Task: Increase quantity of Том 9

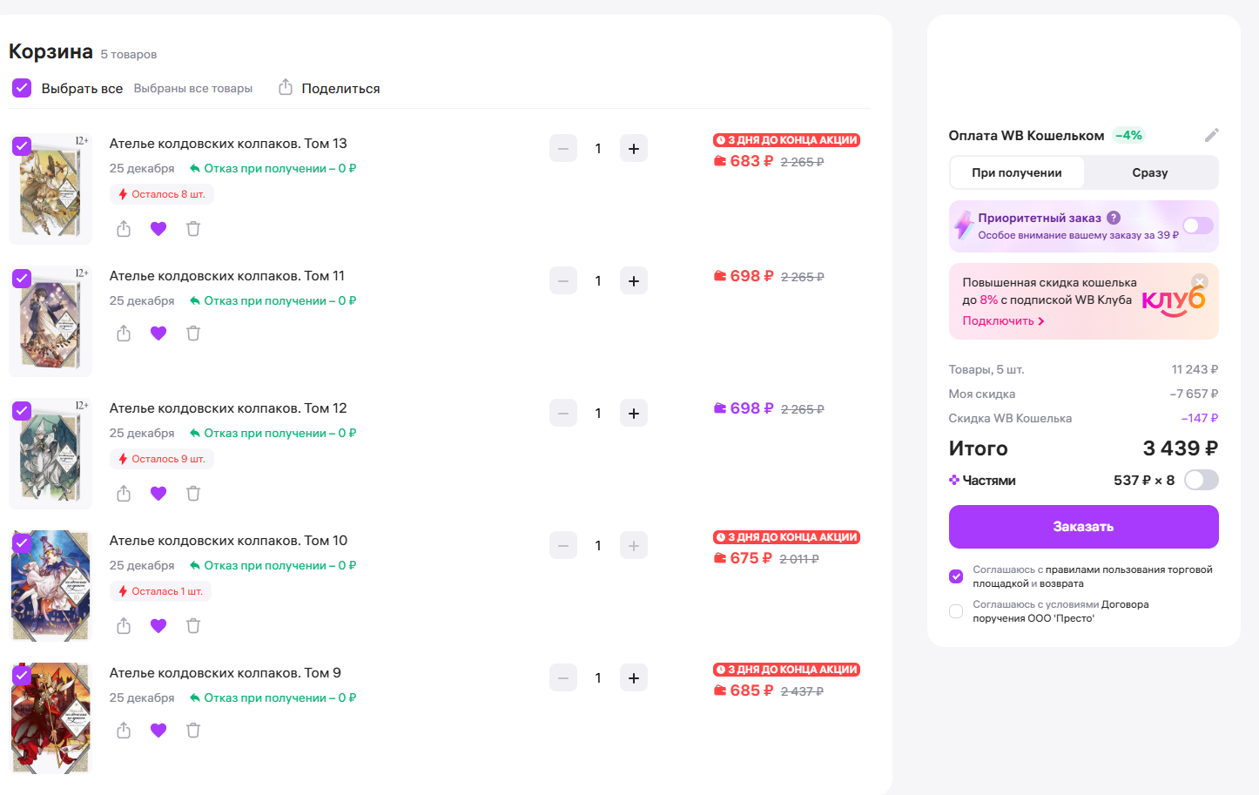Action: point(634,678)
